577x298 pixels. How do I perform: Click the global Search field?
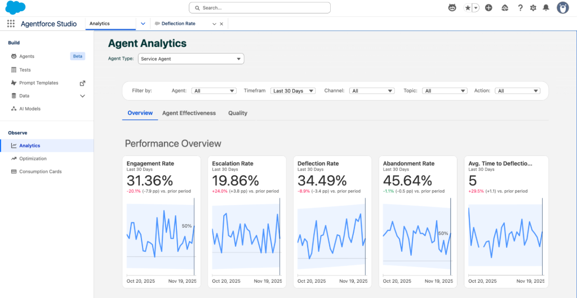[x=260, y=8]
